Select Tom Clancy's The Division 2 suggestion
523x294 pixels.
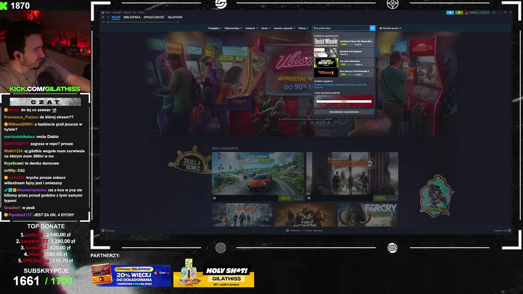[344, 73]
